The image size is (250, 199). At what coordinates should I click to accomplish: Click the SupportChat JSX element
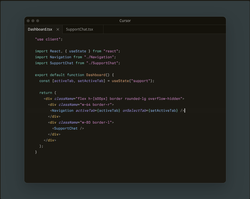[66, 128]
